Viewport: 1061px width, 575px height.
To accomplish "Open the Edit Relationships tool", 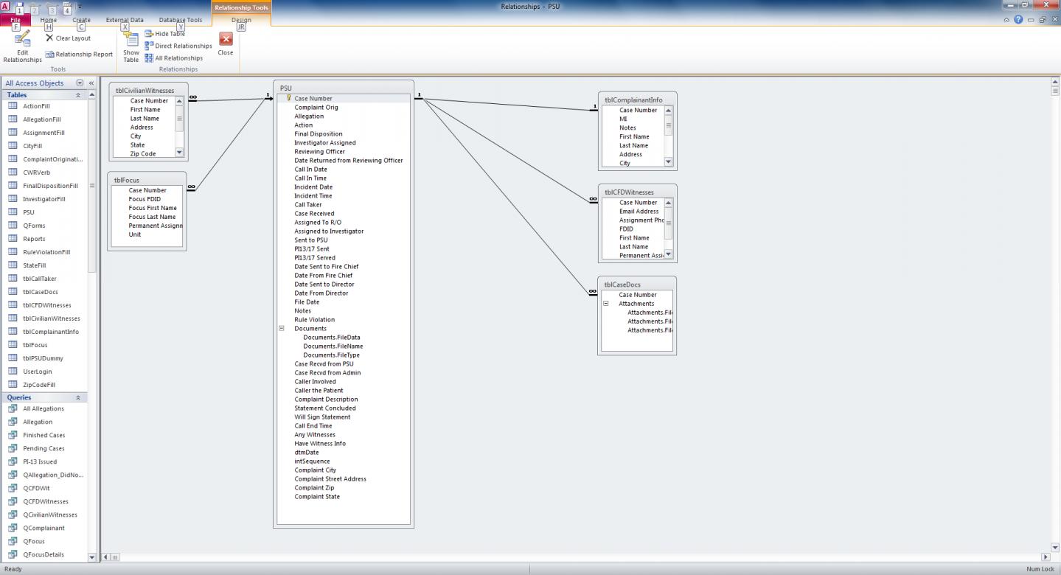I will point(22,46).
